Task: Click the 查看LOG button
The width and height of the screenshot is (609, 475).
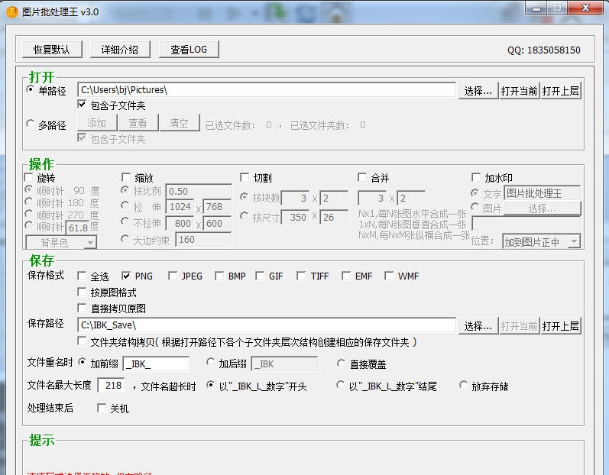Action: tap(189, 50)
